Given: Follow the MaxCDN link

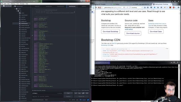Looking at the screenshot, I should coord(114,43).
